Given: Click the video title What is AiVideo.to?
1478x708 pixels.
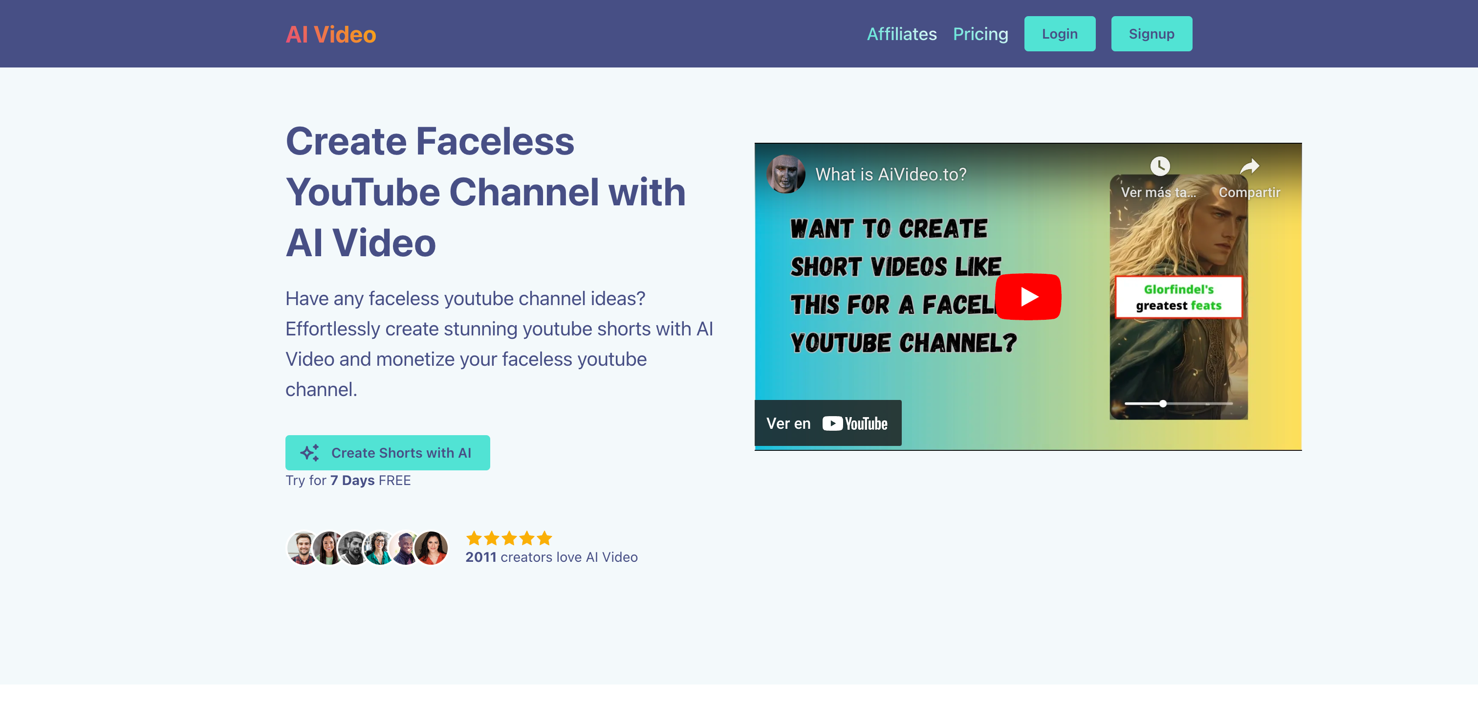Looking at the screenshot, I should 891,174.
